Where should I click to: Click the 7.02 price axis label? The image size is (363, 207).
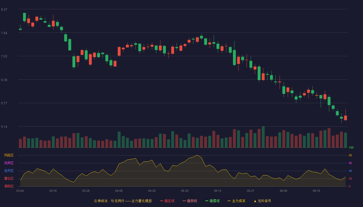tap(4, 56)
